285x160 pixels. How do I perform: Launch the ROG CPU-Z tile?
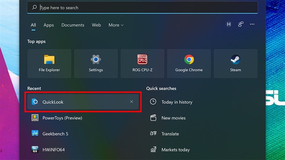tap(142, 64)
